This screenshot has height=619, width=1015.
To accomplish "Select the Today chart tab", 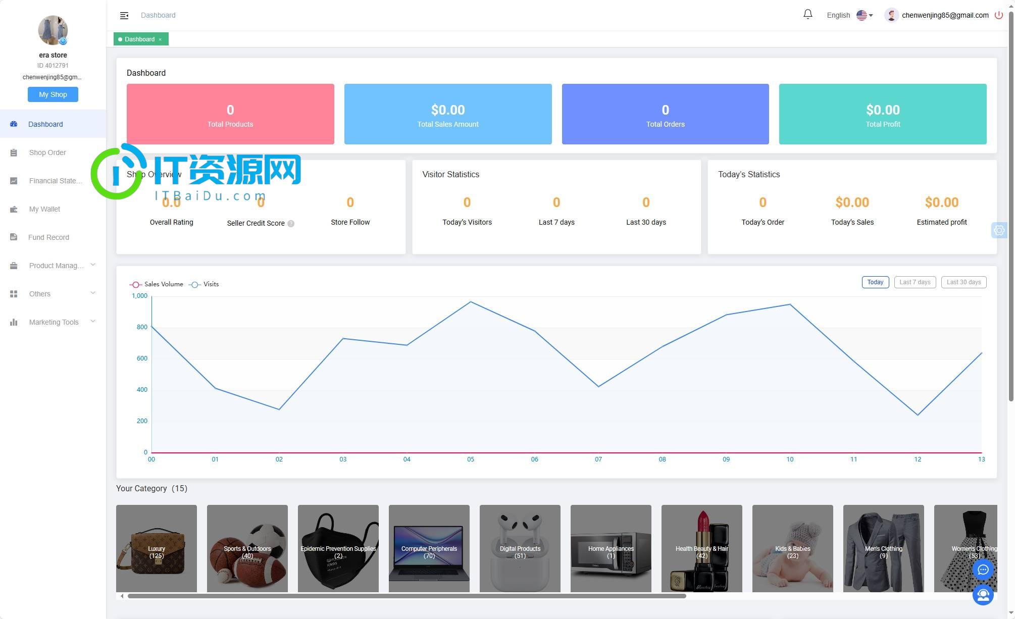I will (x=875, y=282).
